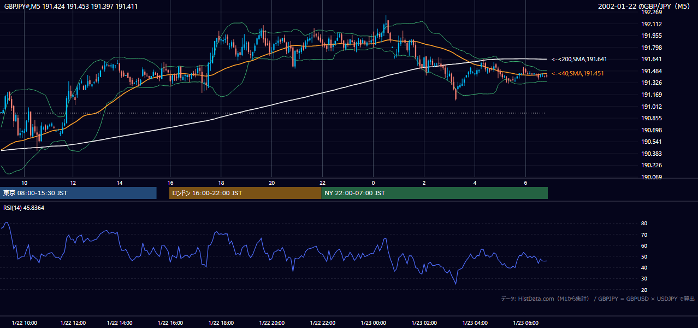Select the <-<40,SMA,191.451 indicator label
698x328 pixels.
(x=578, y=73)
